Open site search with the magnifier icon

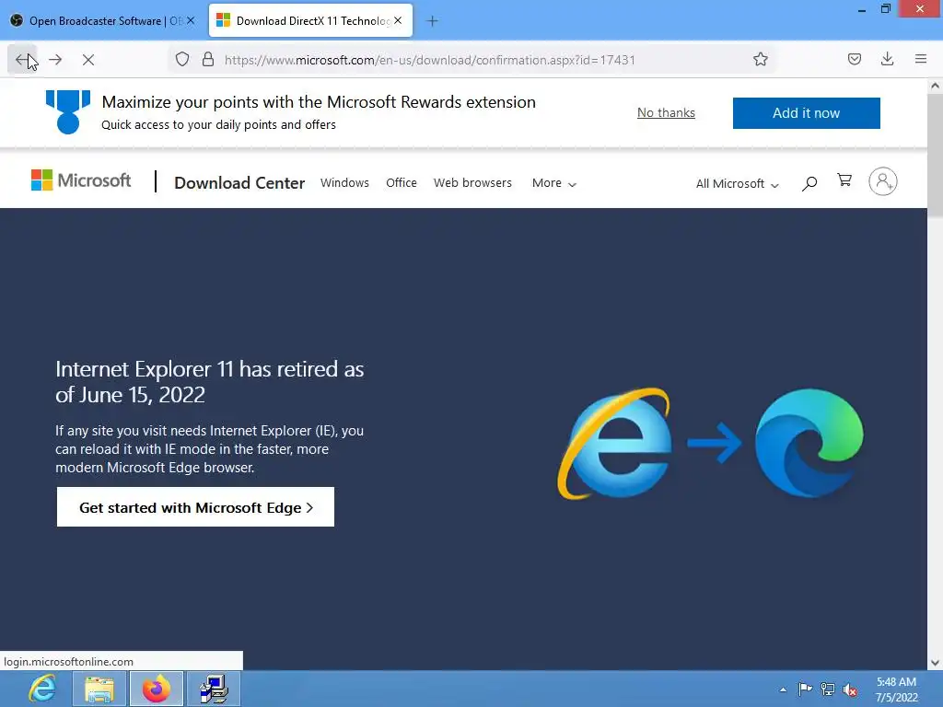point(809,183)
